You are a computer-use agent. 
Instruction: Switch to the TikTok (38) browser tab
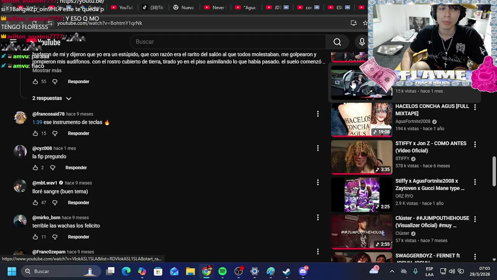[153, 7]
